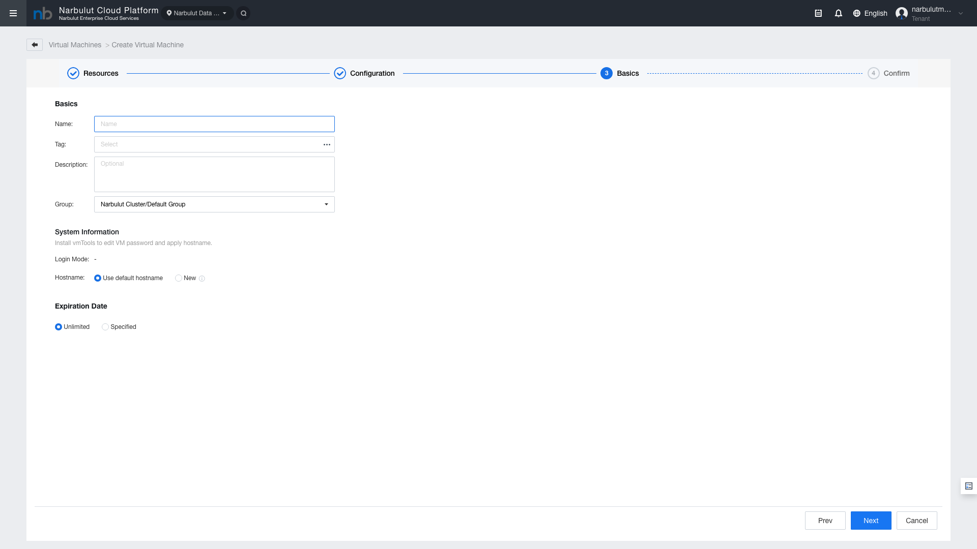Open the Tag select field
The height and width of the screenshot is (549, 977).
click(214, 144)
